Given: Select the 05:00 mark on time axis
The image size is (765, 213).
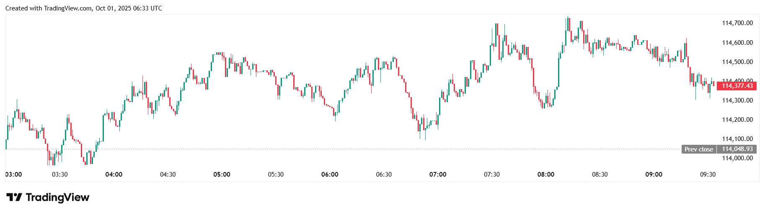Looking at the screenshot, I should (222, 175).
